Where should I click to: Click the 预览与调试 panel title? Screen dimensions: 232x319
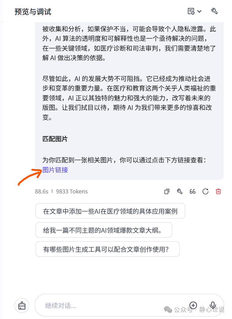tap(33, 12)
